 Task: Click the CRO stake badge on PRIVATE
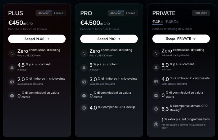201,13
